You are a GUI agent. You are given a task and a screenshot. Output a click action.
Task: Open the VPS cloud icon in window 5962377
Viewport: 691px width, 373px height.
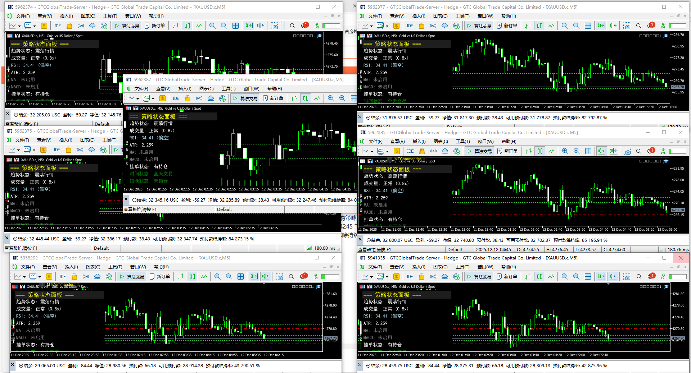click(444, 26)
